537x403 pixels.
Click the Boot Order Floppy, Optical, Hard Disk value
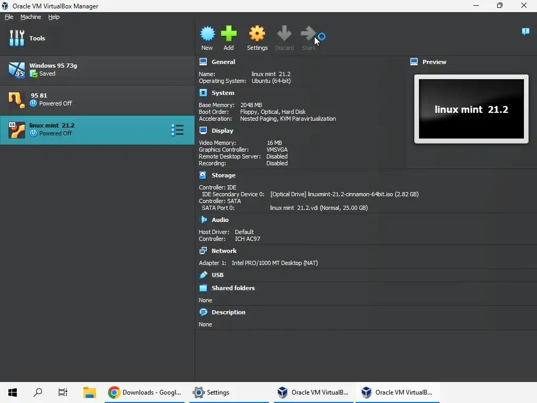[273, 112]
